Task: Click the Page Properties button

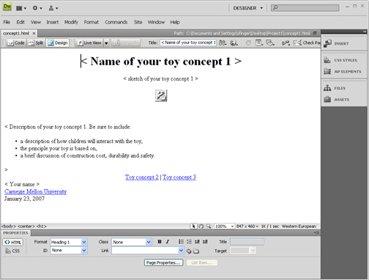Action: pyautogui.click(x=163, y=262)
